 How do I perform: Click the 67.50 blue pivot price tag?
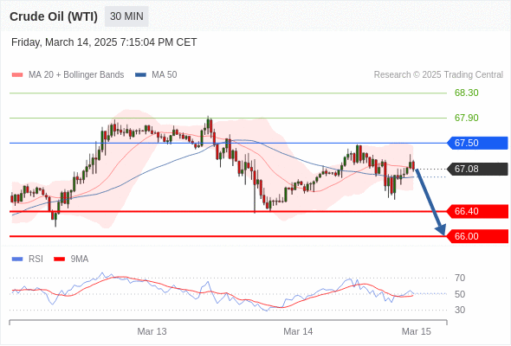point(478,143)
